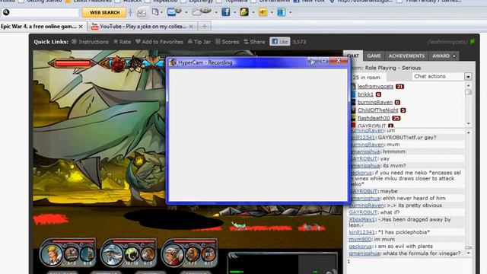Screen dimensions: 487x274
Task: Close the Epic War 4 tab
Action: 81,27
